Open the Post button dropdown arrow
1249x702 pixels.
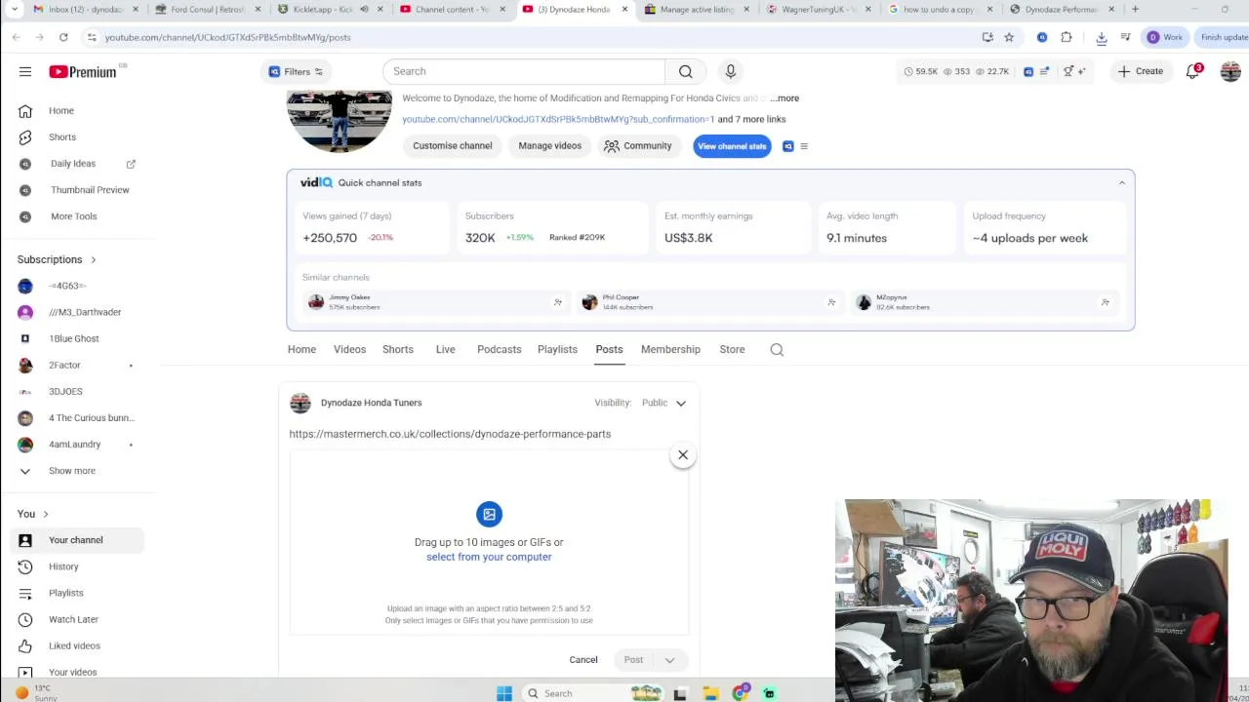click(x=669, y=660)
